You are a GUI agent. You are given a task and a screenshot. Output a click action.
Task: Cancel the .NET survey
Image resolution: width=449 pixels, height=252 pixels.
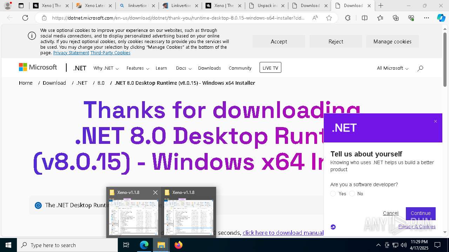point(391,213)
